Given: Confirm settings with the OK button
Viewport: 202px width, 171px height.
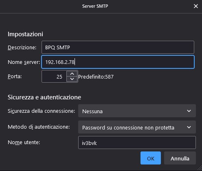Looking at the screenshot, I should pyautogui.click(x=151, y=158).
